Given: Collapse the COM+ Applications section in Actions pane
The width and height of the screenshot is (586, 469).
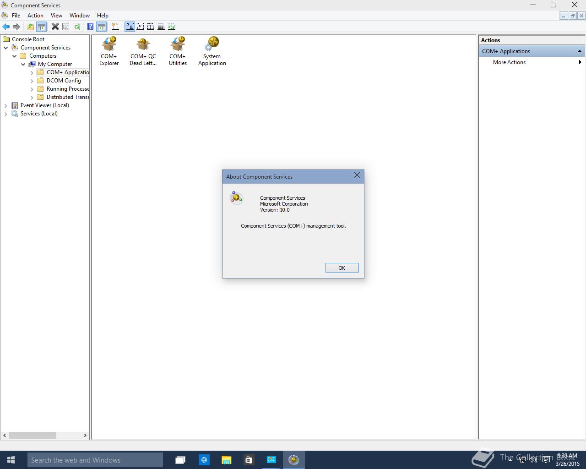Looking at the screenshot, I should [580, 51].
